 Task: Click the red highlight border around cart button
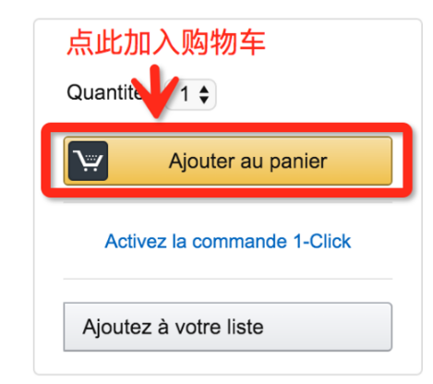[227, 127]
